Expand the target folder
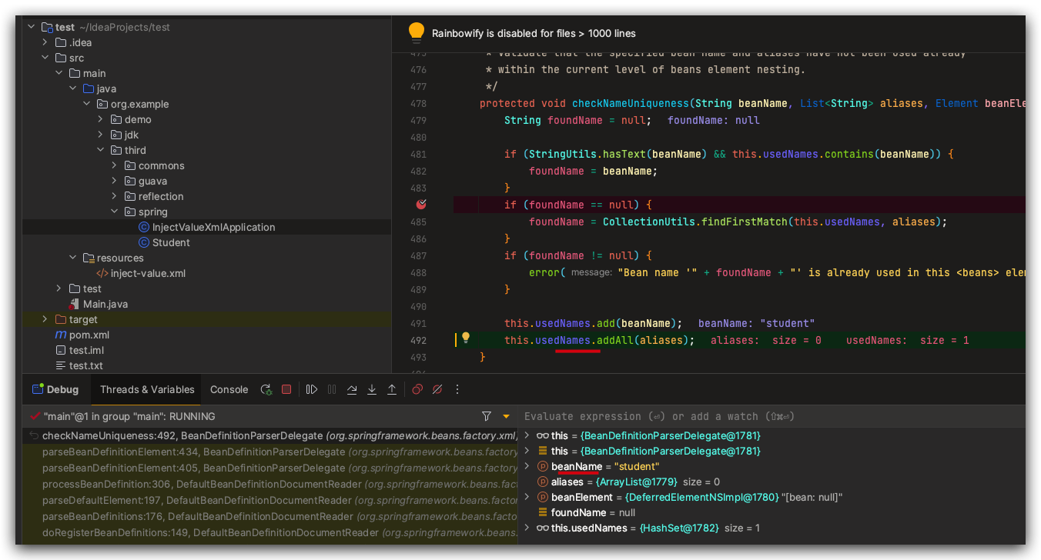Viewport: 1041px width, 560px height. tap(46, 319)
